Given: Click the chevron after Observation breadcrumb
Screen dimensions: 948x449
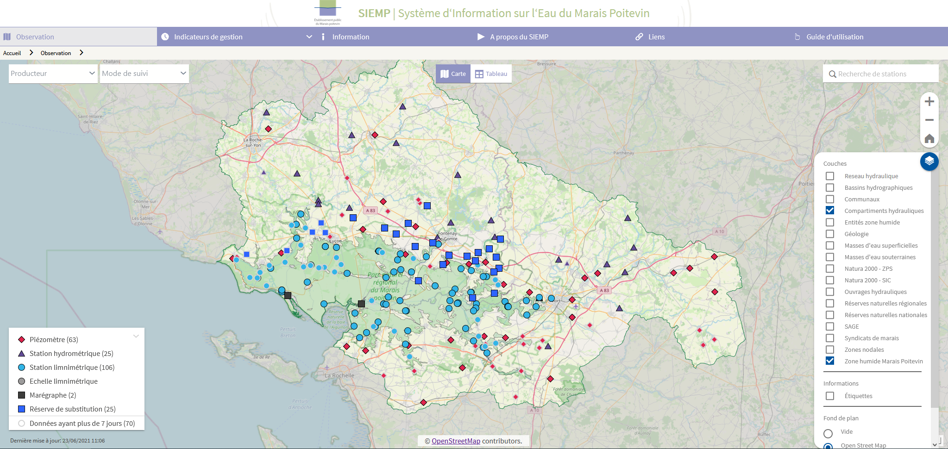Looking at the screenshot, I should pyautogui.click(x=81, y=53).
